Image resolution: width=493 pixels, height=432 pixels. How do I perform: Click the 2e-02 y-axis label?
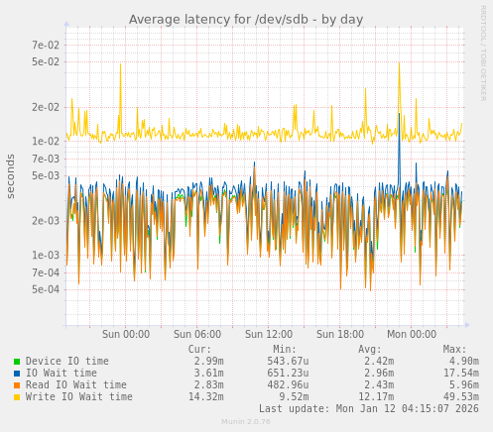(x=46, y=107)
